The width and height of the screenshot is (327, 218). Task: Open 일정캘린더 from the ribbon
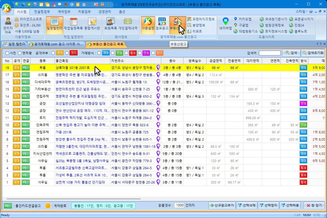point(54,25)
